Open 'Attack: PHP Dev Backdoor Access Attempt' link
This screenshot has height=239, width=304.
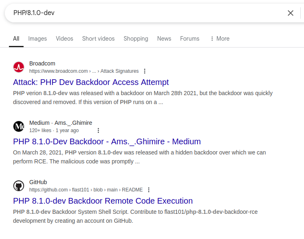(91, 82)
